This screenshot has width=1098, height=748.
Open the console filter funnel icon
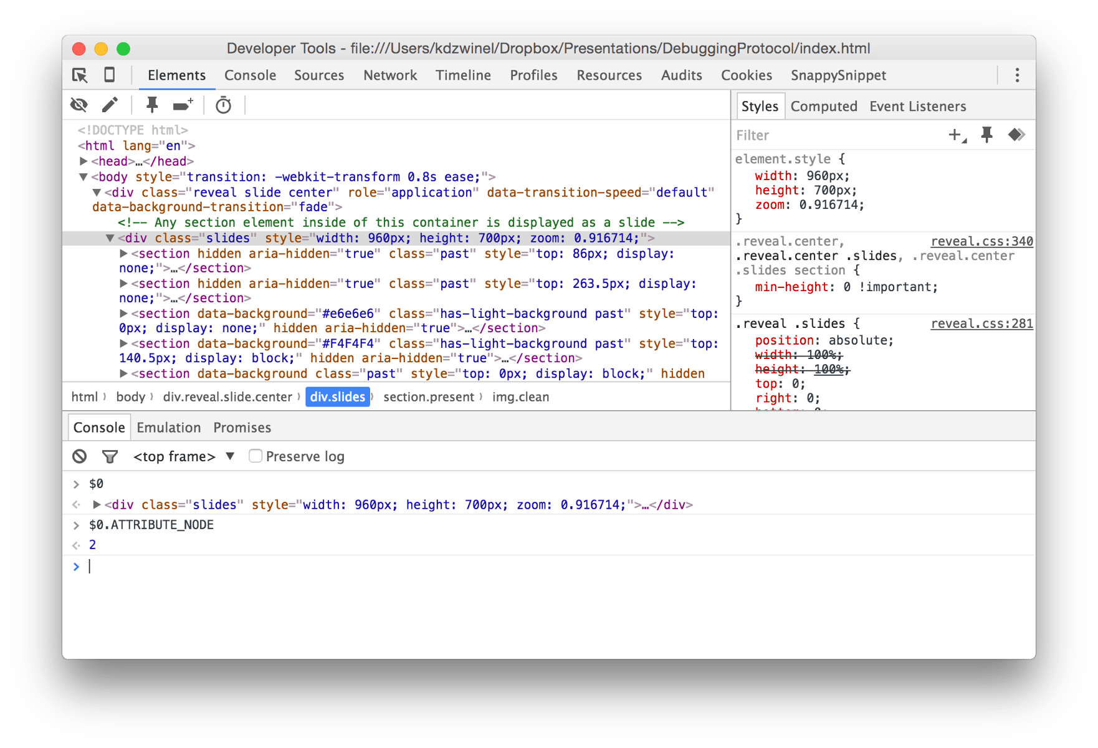coord(110,456)
